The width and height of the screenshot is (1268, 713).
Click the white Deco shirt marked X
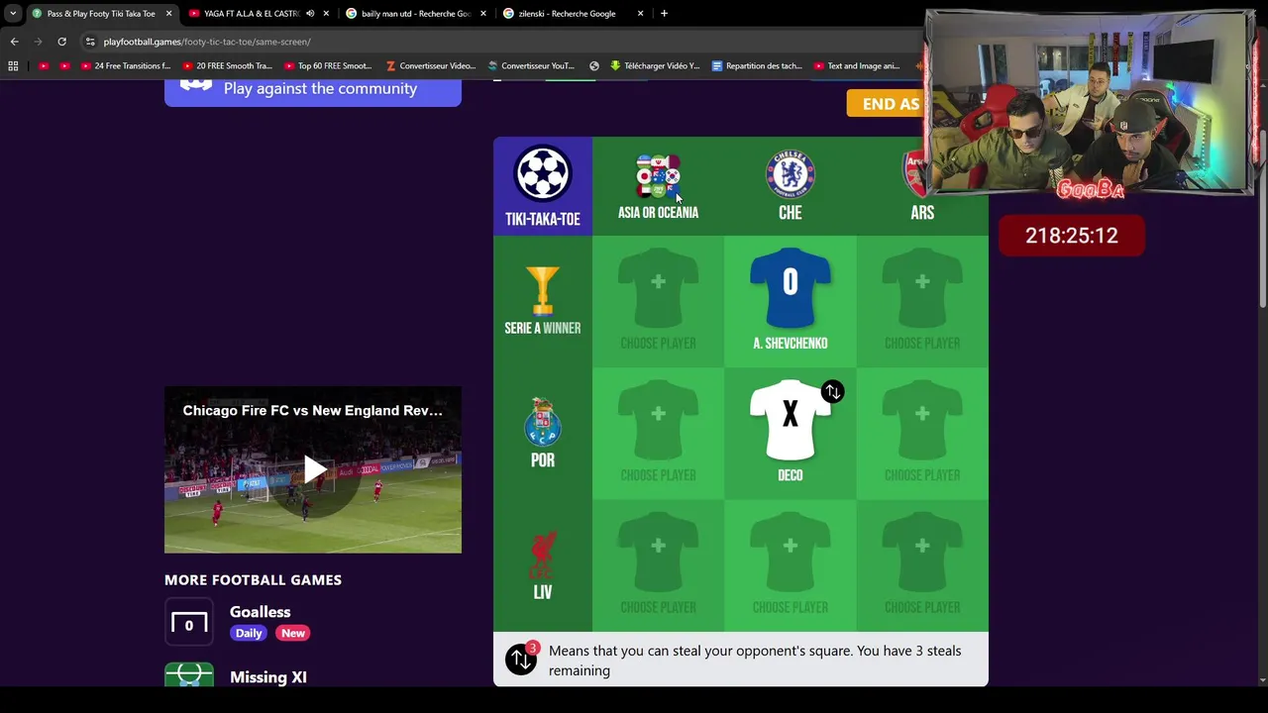[790, 420]
